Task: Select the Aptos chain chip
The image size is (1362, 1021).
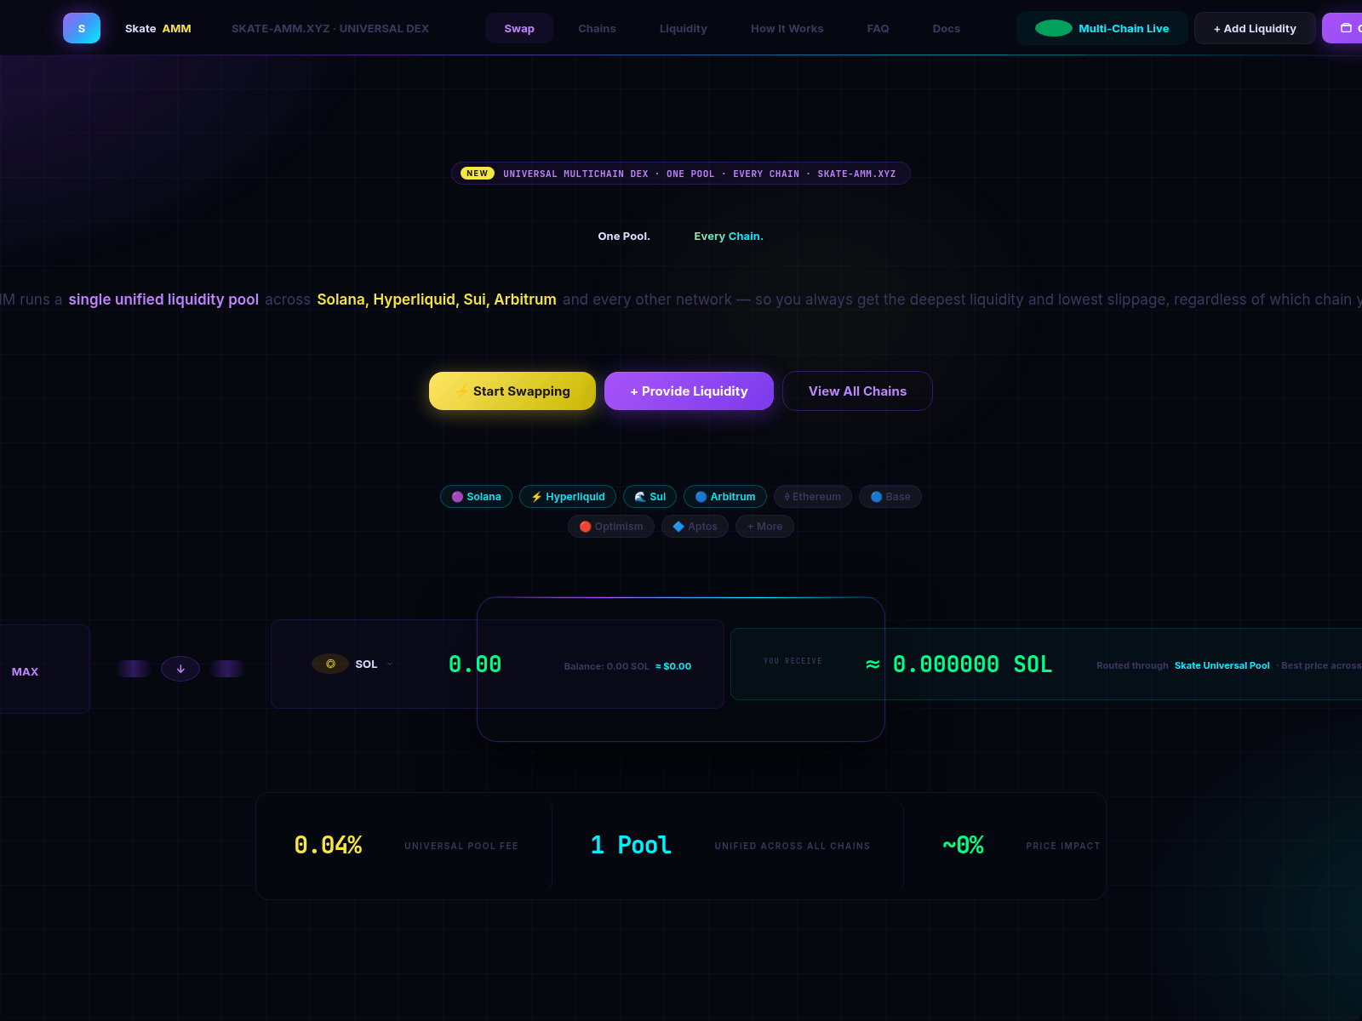Action: (695, 527)
